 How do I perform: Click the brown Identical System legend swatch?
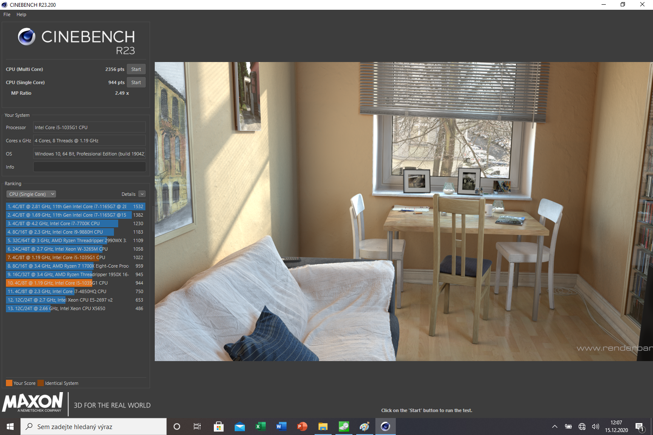point(40,383)
